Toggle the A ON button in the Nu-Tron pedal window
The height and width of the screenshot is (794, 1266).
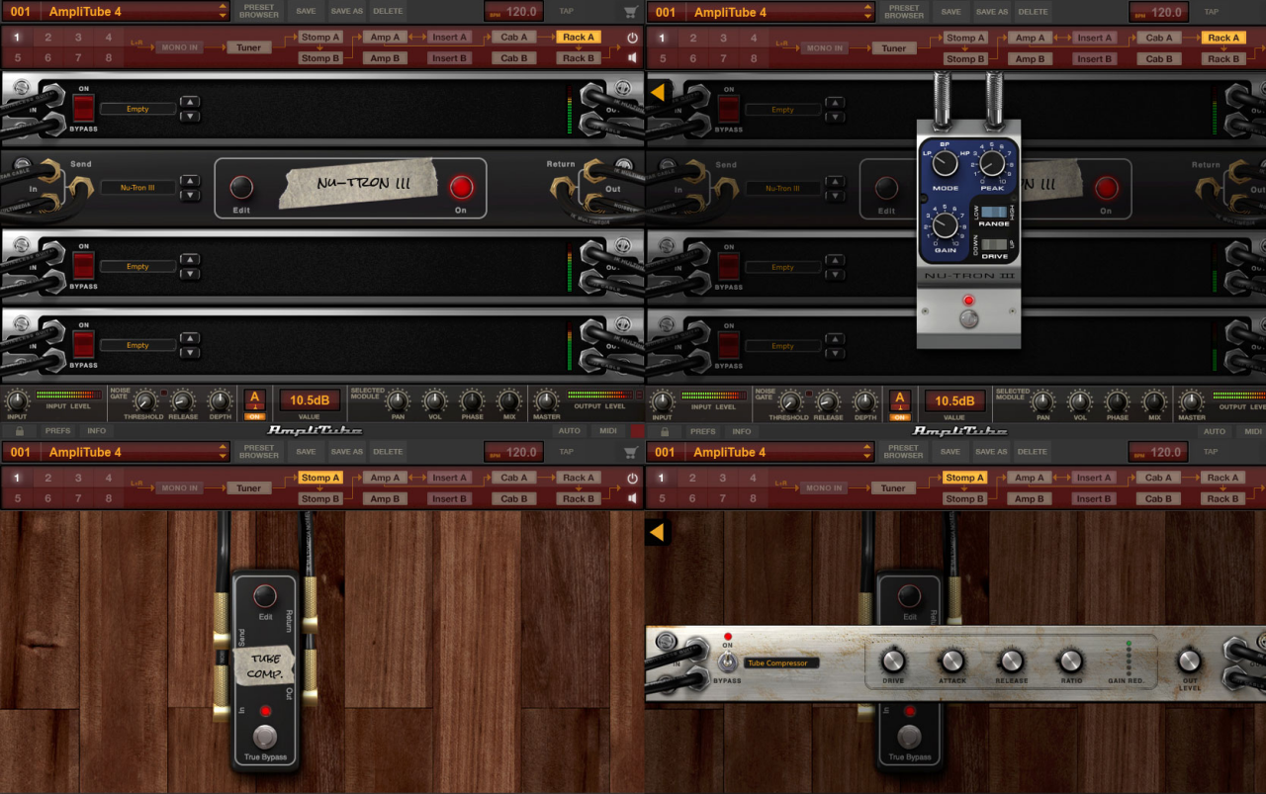(x=900, y=403)
